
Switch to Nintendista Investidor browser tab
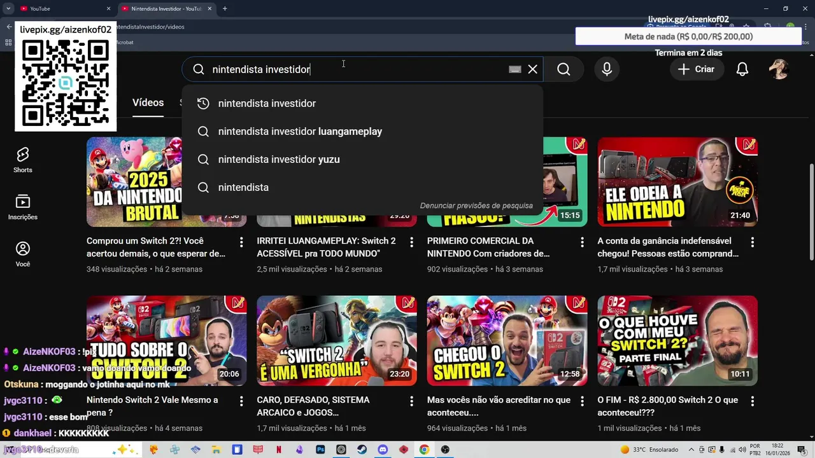click(167, 8)
